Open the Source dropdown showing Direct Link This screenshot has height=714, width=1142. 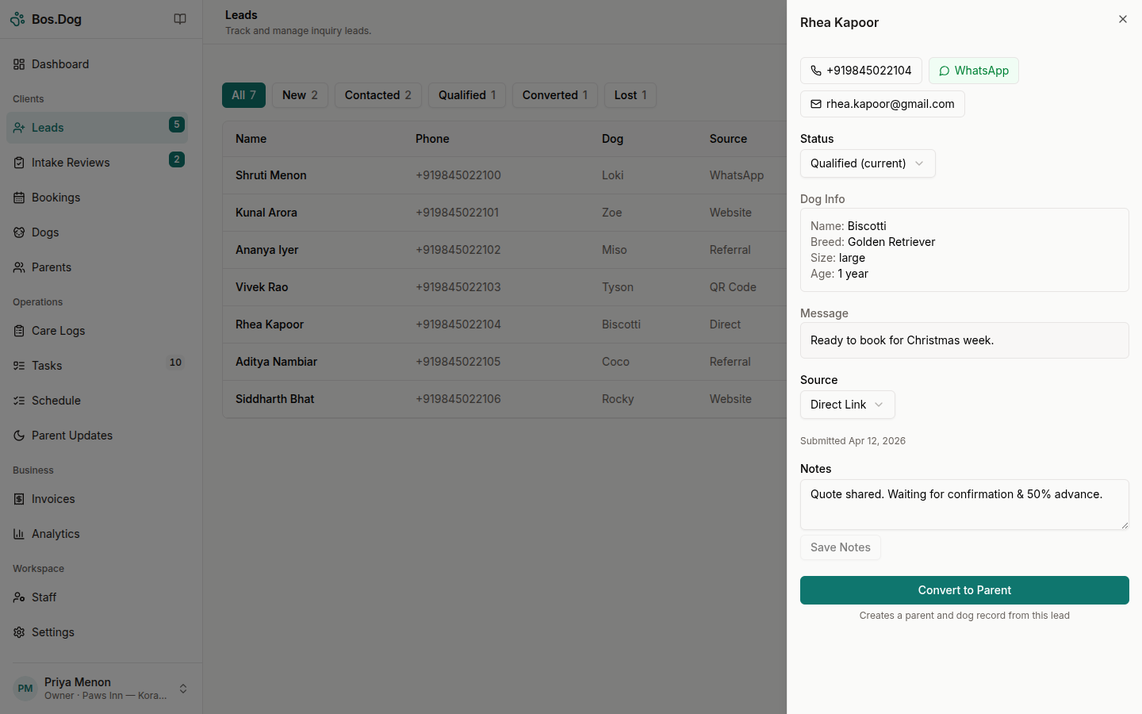click(847, 405)
